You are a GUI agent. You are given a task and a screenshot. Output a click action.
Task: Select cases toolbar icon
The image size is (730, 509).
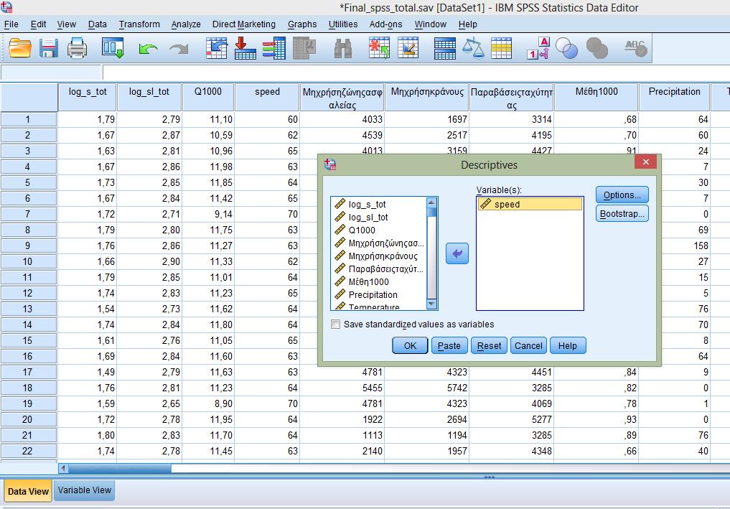pyautogui.click(x=502, y=48)
